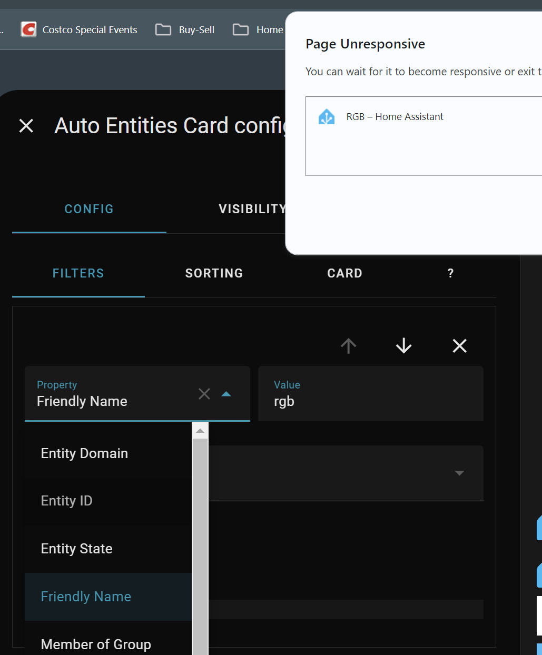Screen dimensions: 542x655
Task: Choose Entity State in the dropdown list
Action: click(x=77, y=549)
